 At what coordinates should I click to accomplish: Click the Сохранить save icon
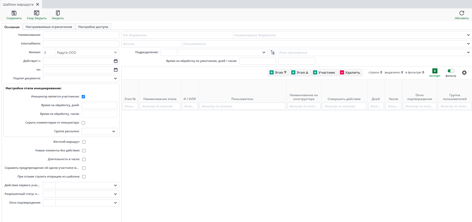14,13
